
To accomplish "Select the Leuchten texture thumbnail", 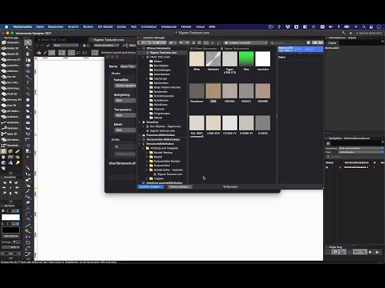I will (263, 59).
